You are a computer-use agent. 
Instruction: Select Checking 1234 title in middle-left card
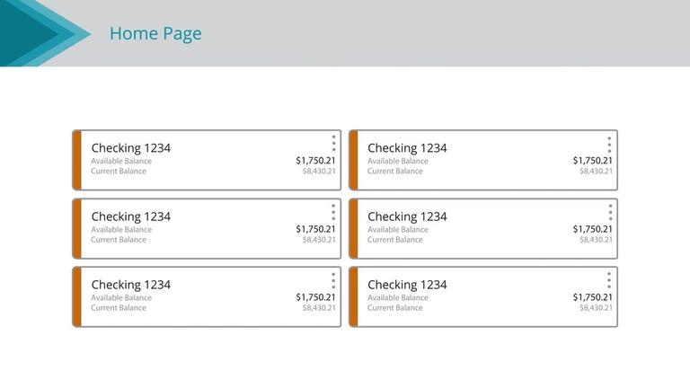[x=130, y=216]
